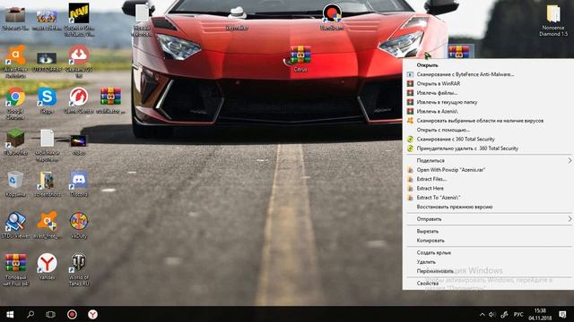574x322 pixels.
Task: Select the WinRAR archive beside Game Center
Action: [110, 97]
